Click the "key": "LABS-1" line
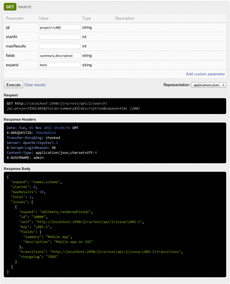Viewport: 230px width, 284px height. pyautogui.click(x=35, y=227)
